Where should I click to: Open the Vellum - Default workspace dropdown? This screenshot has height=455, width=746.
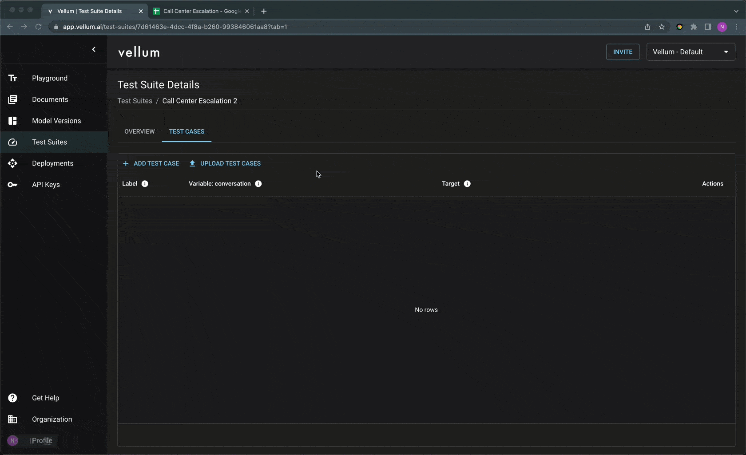pyautogui.click(x=690, y=52)
